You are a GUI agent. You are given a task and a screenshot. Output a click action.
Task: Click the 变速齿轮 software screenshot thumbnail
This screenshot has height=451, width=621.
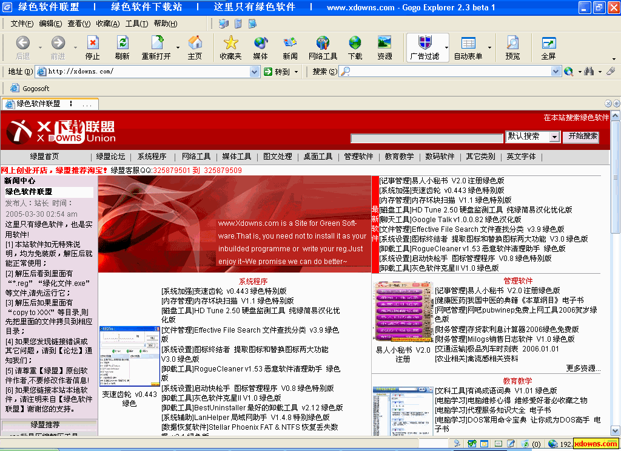tap(130, 357)
